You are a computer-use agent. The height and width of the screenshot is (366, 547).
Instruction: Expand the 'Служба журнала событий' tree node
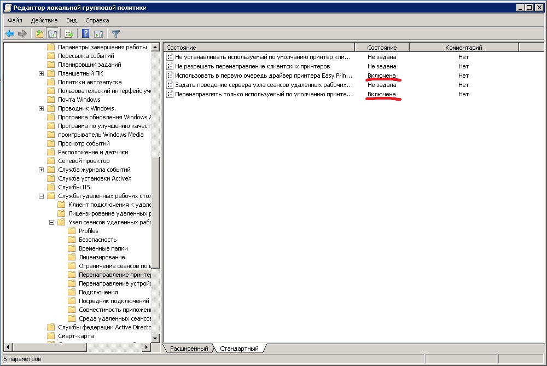click(x=41, y=170)
